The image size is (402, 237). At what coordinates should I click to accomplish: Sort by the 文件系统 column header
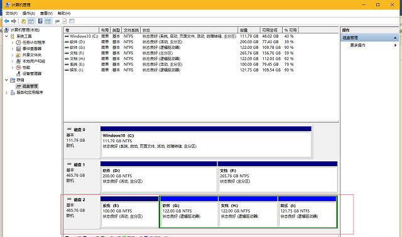point(131,30)
